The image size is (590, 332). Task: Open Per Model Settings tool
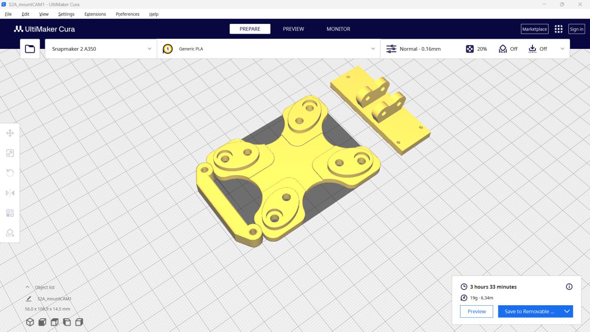point(10,213)
